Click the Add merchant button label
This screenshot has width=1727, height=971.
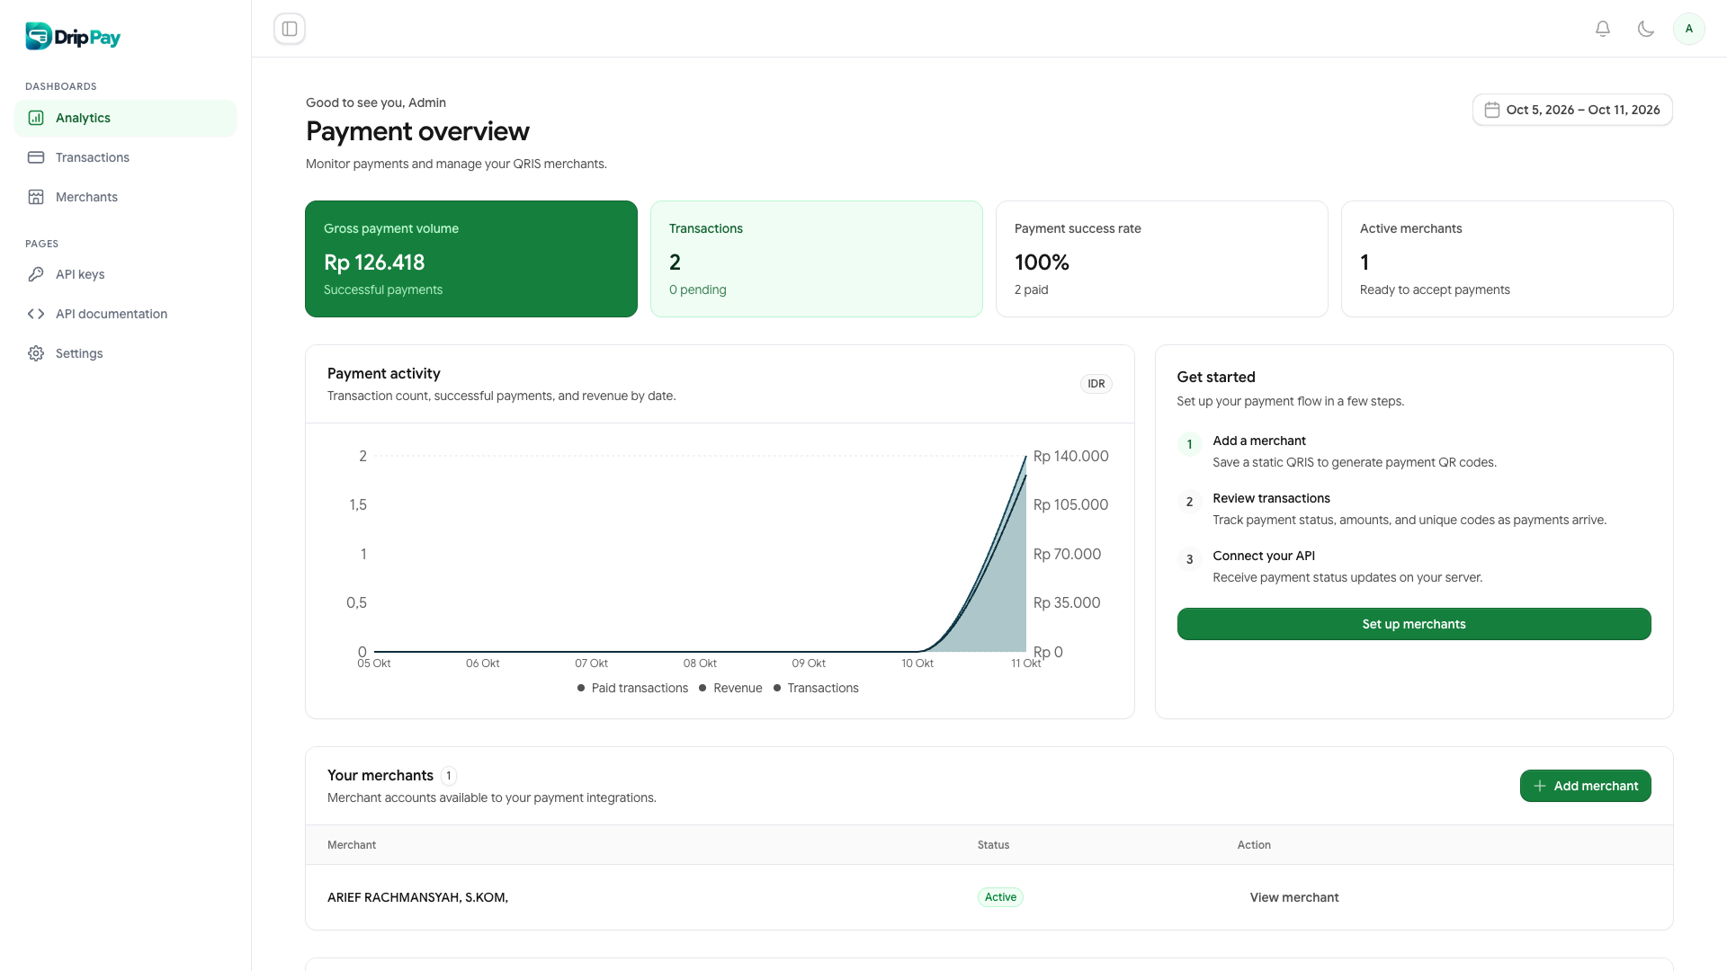pyautogui.click(x=1596, y=786)
